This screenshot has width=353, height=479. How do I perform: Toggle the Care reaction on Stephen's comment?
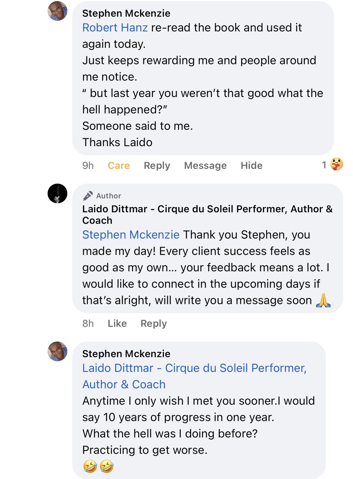point(119,166)
